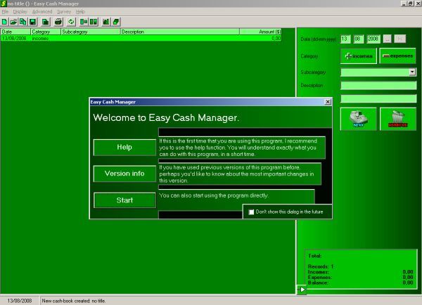
Task: Open the Survey menu
Action: tap(64, 11)
